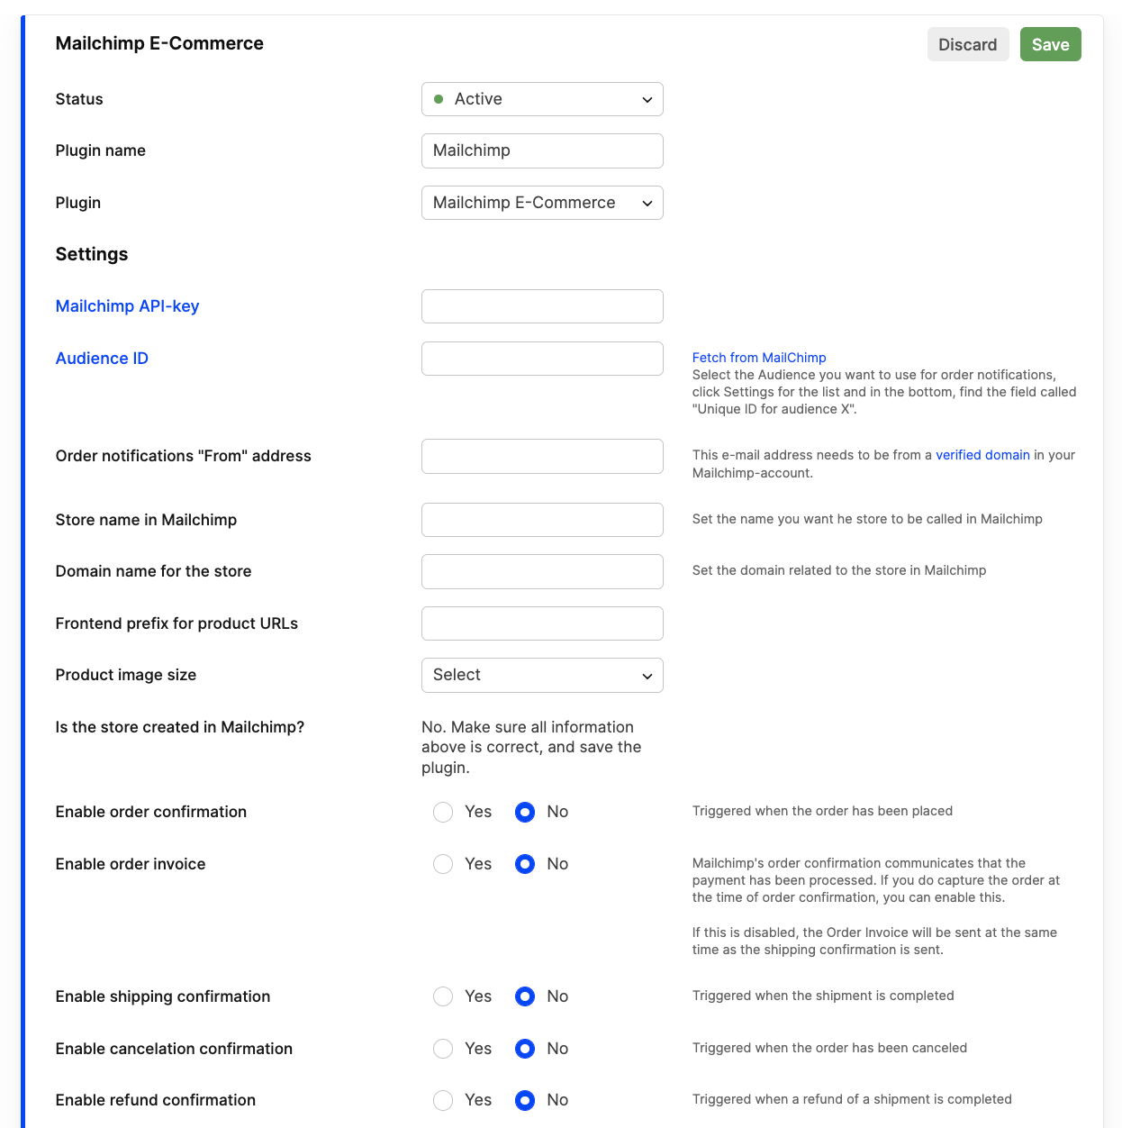Select No for Enable order confirmation
1122x1128 pixels.
pos(524,812)
